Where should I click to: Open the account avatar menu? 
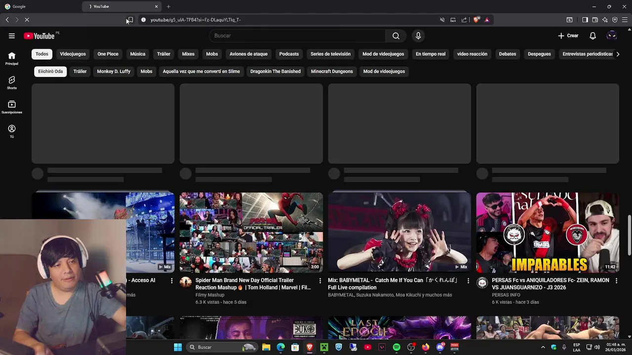point(612,35)
